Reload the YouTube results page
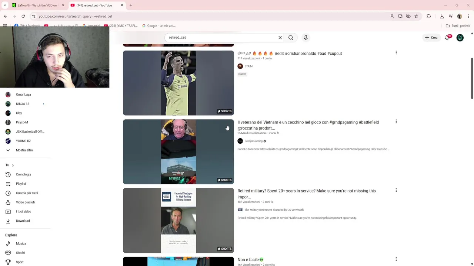This screenshot has width=474, height=266. pos(23,16)
